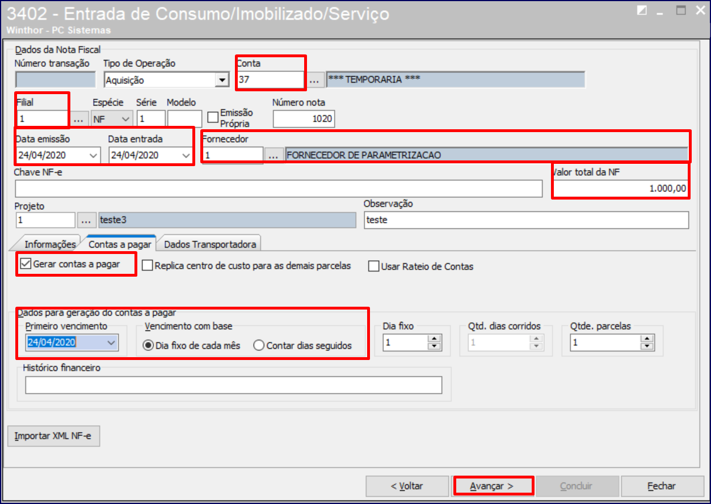This screenshot has height=504, width=711.
Task: Click the Qtde. parcelas number field
Action: [x=606, y=342]
